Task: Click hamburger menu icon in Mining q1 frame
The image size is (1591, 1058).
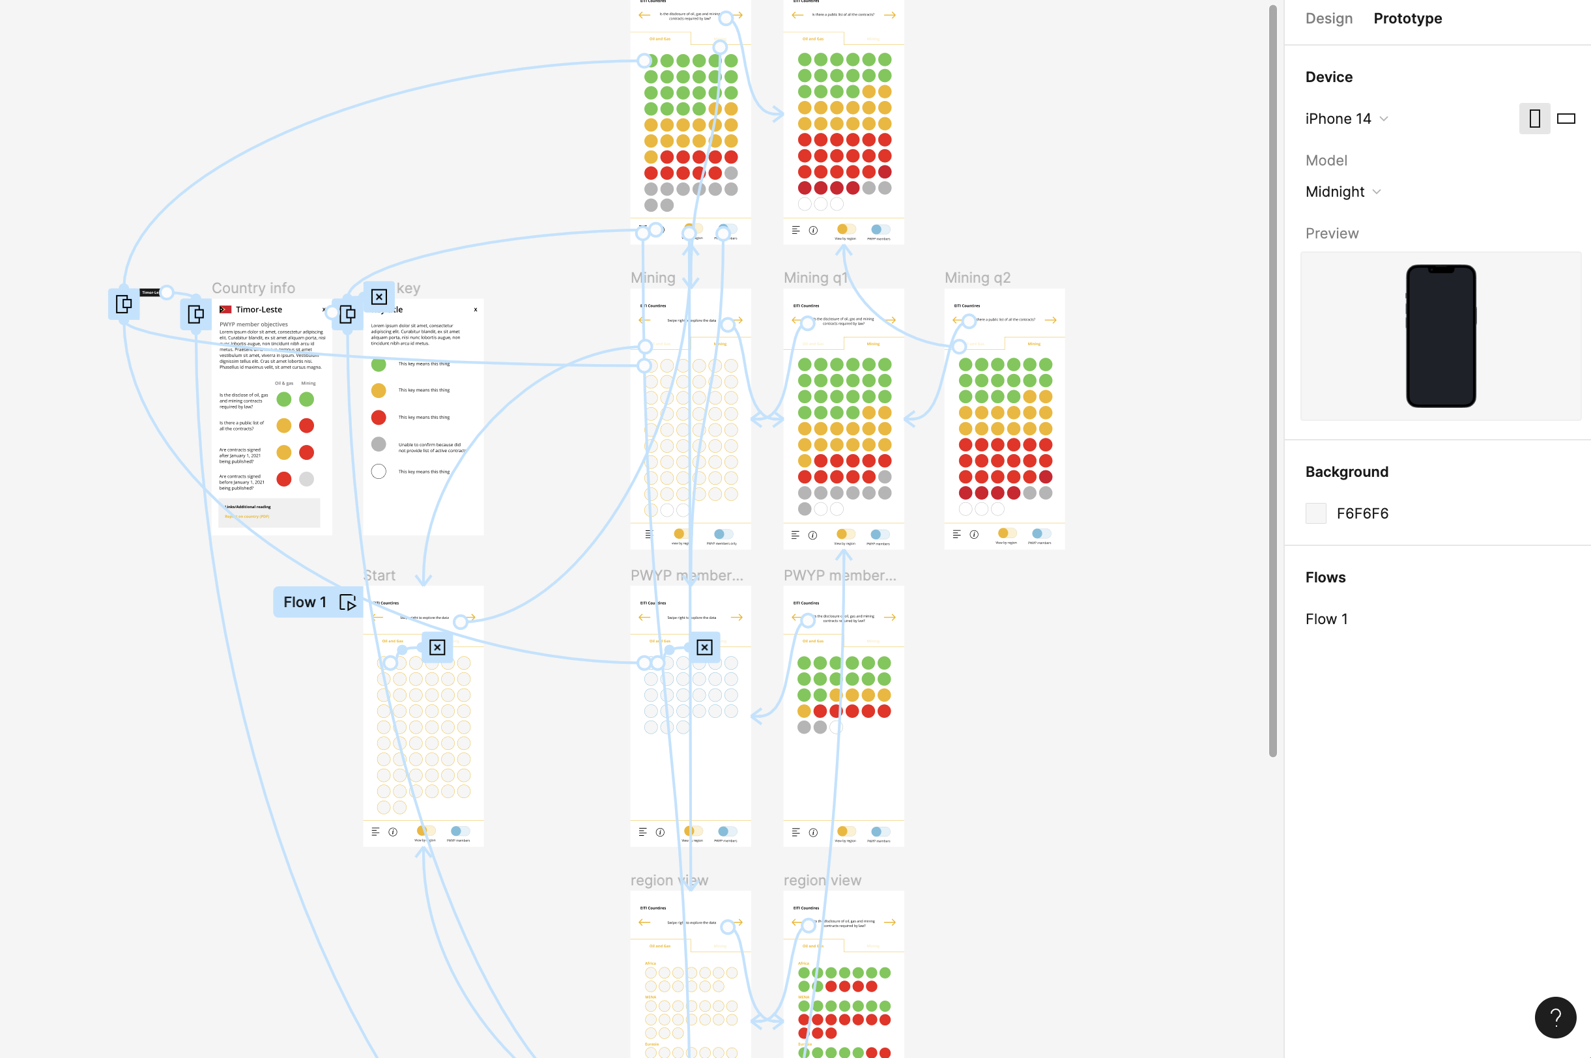Action: (795, 535)
